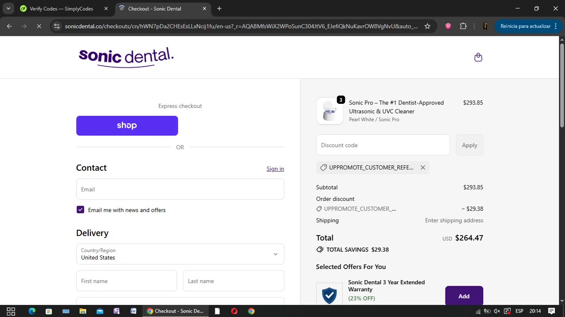The height and width of the screenshot is (317, 565).
Task: Click the Enter shipping address text
Action: [x=454, y=220]
